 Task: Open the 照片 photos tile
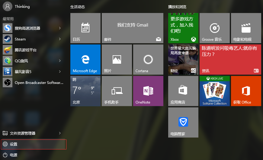117,59
